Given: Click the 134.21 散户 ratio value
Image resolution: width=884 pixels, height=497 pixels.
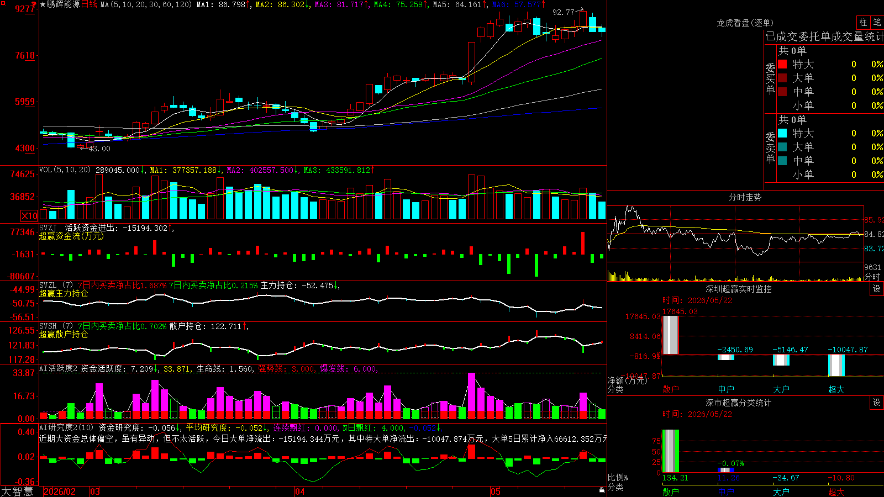Looking at the screenshot, I should (x=676, y=478).
